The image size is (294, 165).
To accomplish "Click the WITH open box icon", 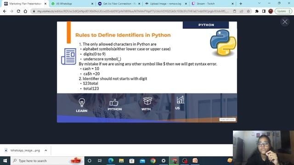I will tap(147, 101).
